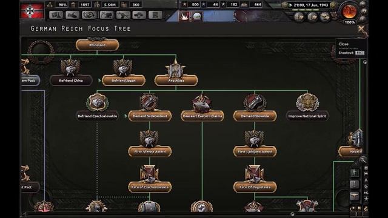This screenshot has width=388, height=218.
Task: Toggle the flag map mode icon
Action: pos(366,174)
